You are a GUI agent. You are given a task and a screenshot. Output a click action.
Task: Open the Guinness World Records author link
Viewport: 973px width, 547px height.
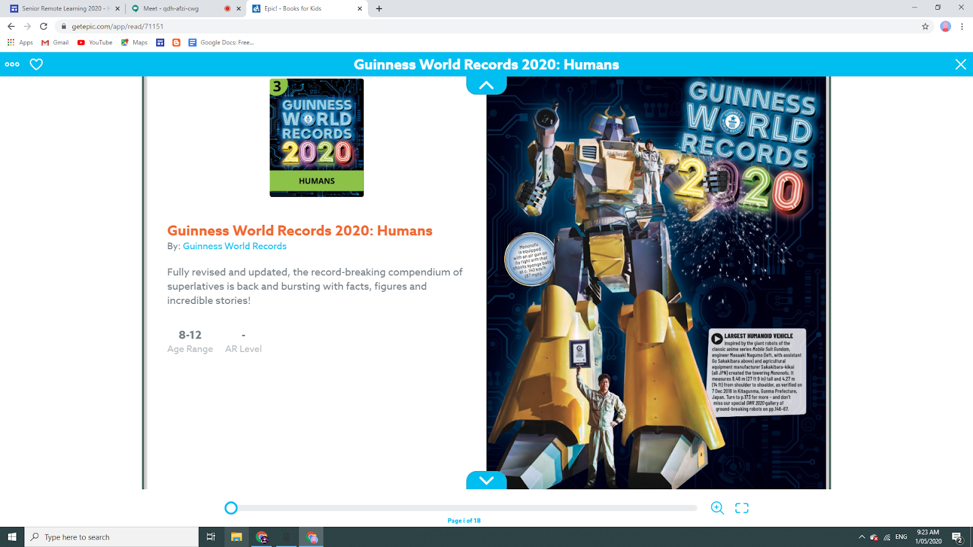pyautogui.click(x=235, y=246)
